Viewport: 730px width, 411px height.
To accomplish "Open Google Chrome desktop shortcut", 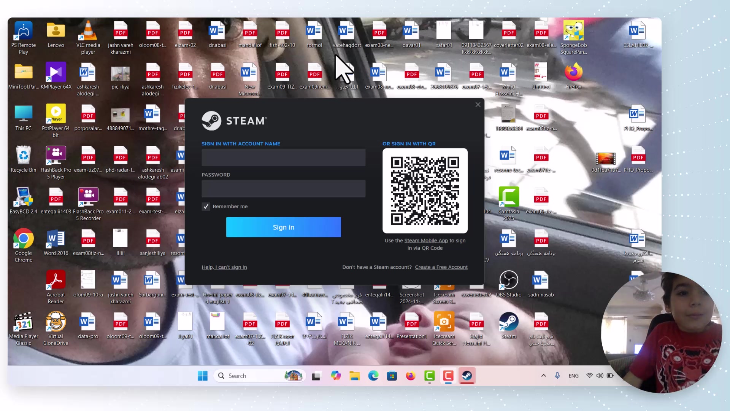I will pyautogui.click(x=23, y=239).
